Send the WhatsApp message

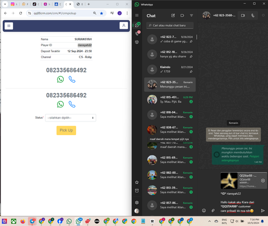[x=263, y=211]
